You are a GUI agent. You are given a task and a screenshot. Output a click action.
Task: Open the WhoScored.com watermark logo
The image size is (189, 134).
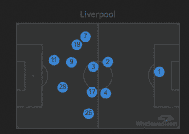pos(157,121)
